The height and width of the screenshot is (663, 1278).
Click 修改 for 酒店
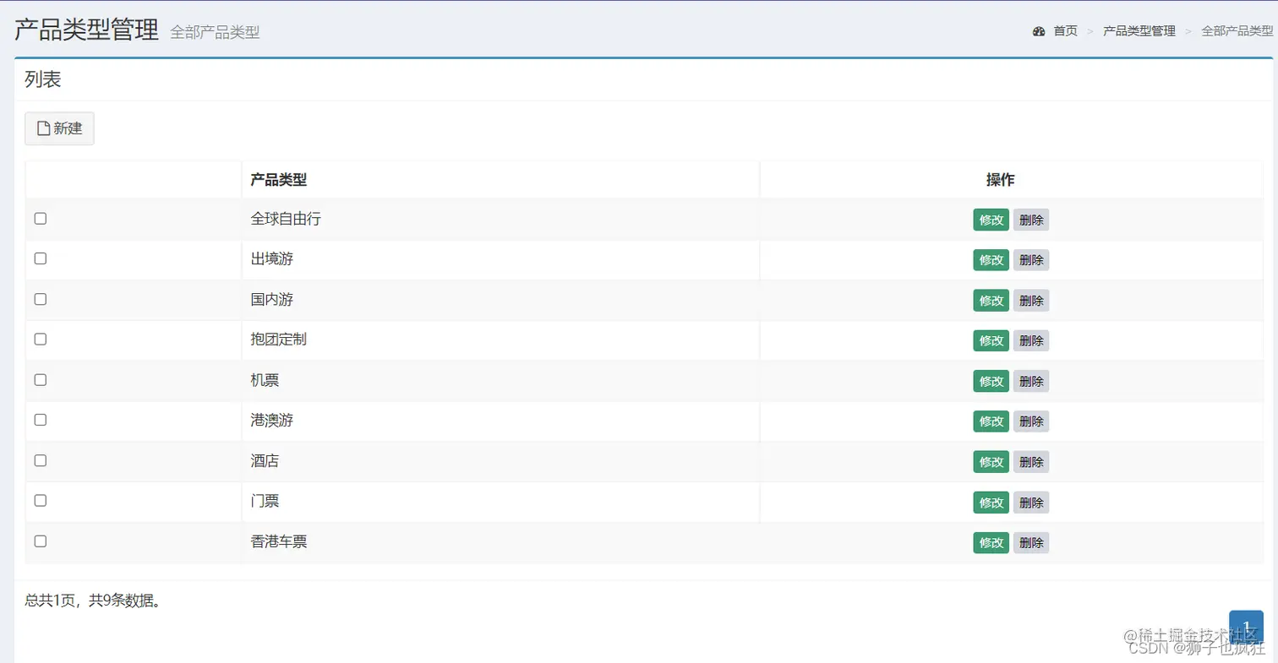(x=991, y=462)
